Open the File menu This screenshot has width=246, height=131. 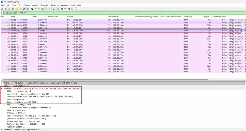(x=3, y=5)
